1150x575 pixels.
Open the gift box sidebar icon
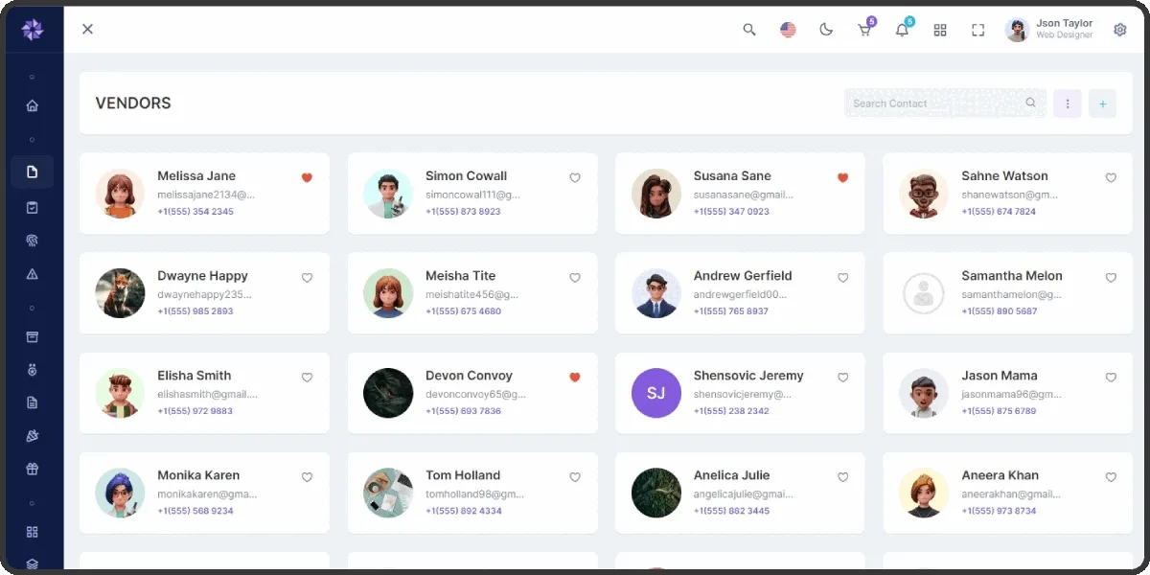pos(33,470)
